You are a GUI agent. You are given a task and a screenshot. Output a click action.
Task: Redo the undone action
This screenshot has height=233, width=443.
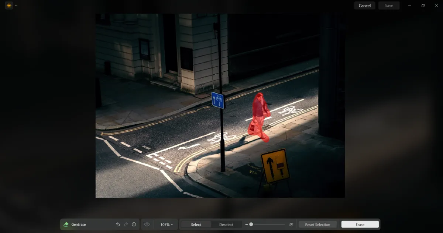pyautogui.click(x=126, y=224)
